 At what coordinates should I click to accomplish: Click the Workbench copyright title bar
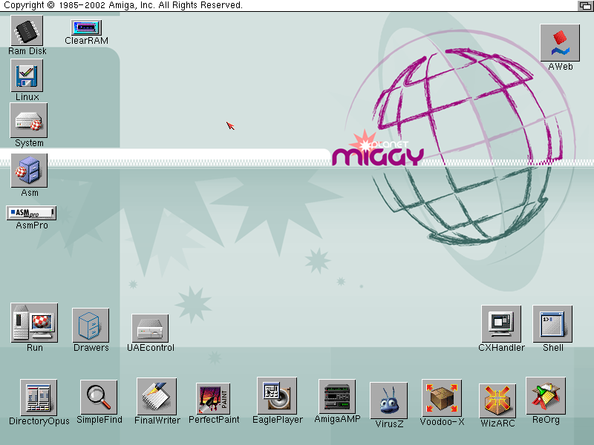coord(288,5)
